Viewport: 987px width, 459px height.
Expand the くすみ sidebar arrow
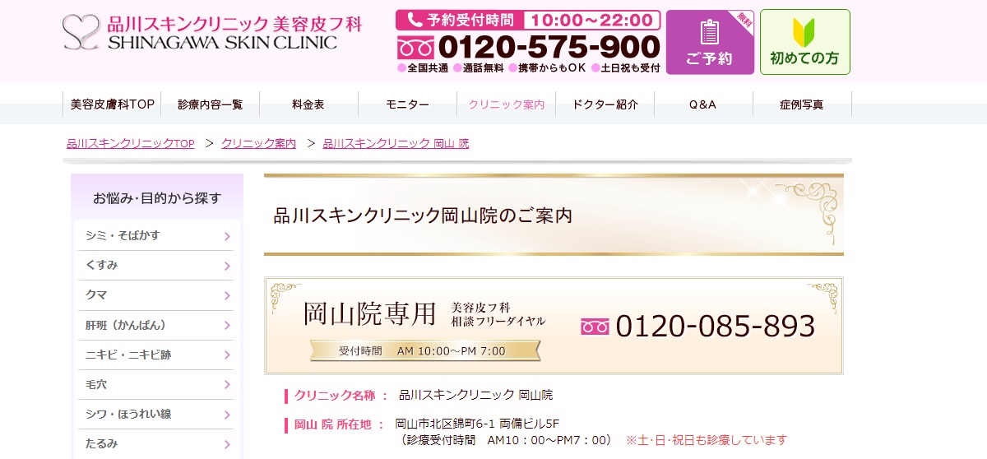tap(227, 267)
